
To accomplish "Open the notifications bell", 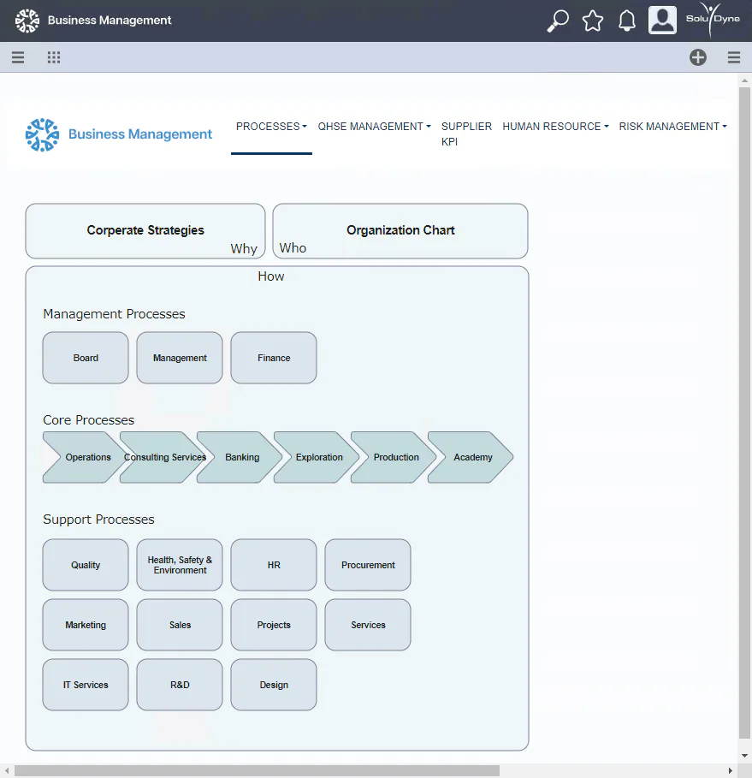I will [627, 21].
